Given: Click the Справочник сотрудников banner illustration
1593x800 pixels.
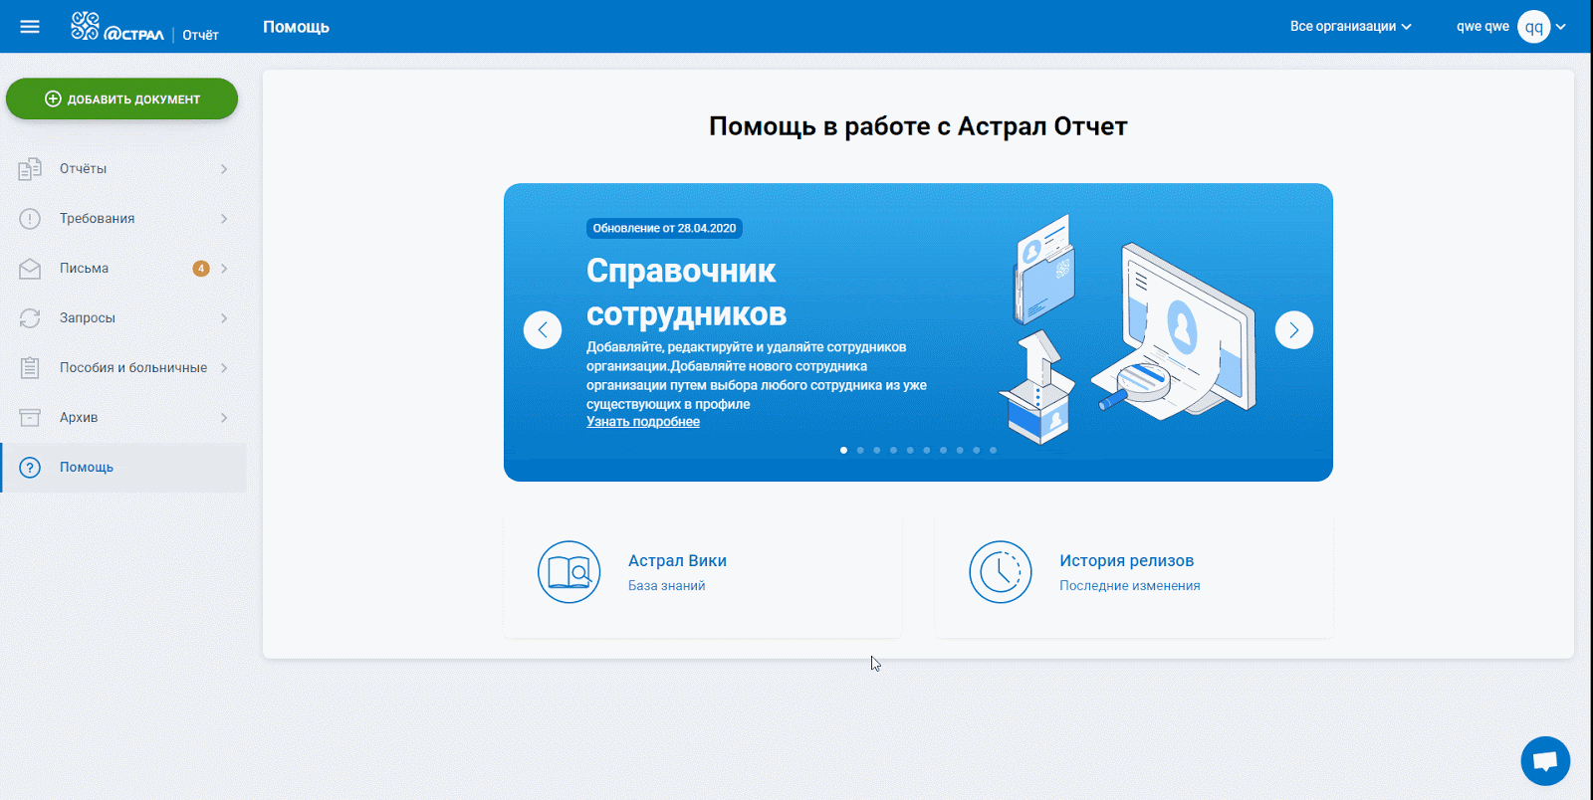Looking at the screenshot, I should 1128,328.
